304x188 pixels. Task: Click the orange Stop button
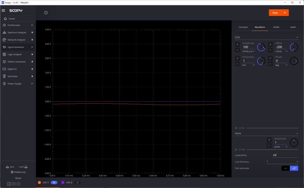point(279,13)
